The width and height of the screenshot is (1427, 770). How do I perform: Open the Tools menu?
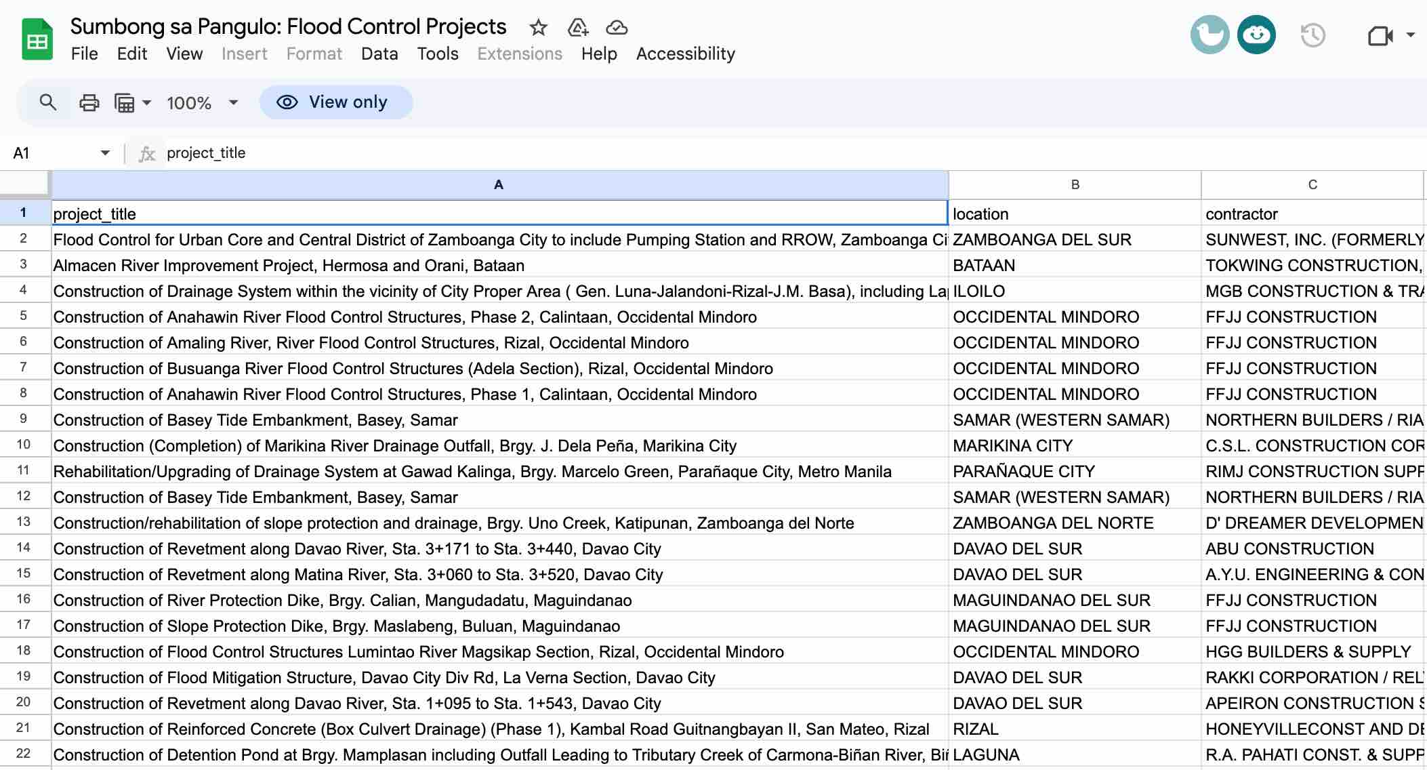pos(438,54)
